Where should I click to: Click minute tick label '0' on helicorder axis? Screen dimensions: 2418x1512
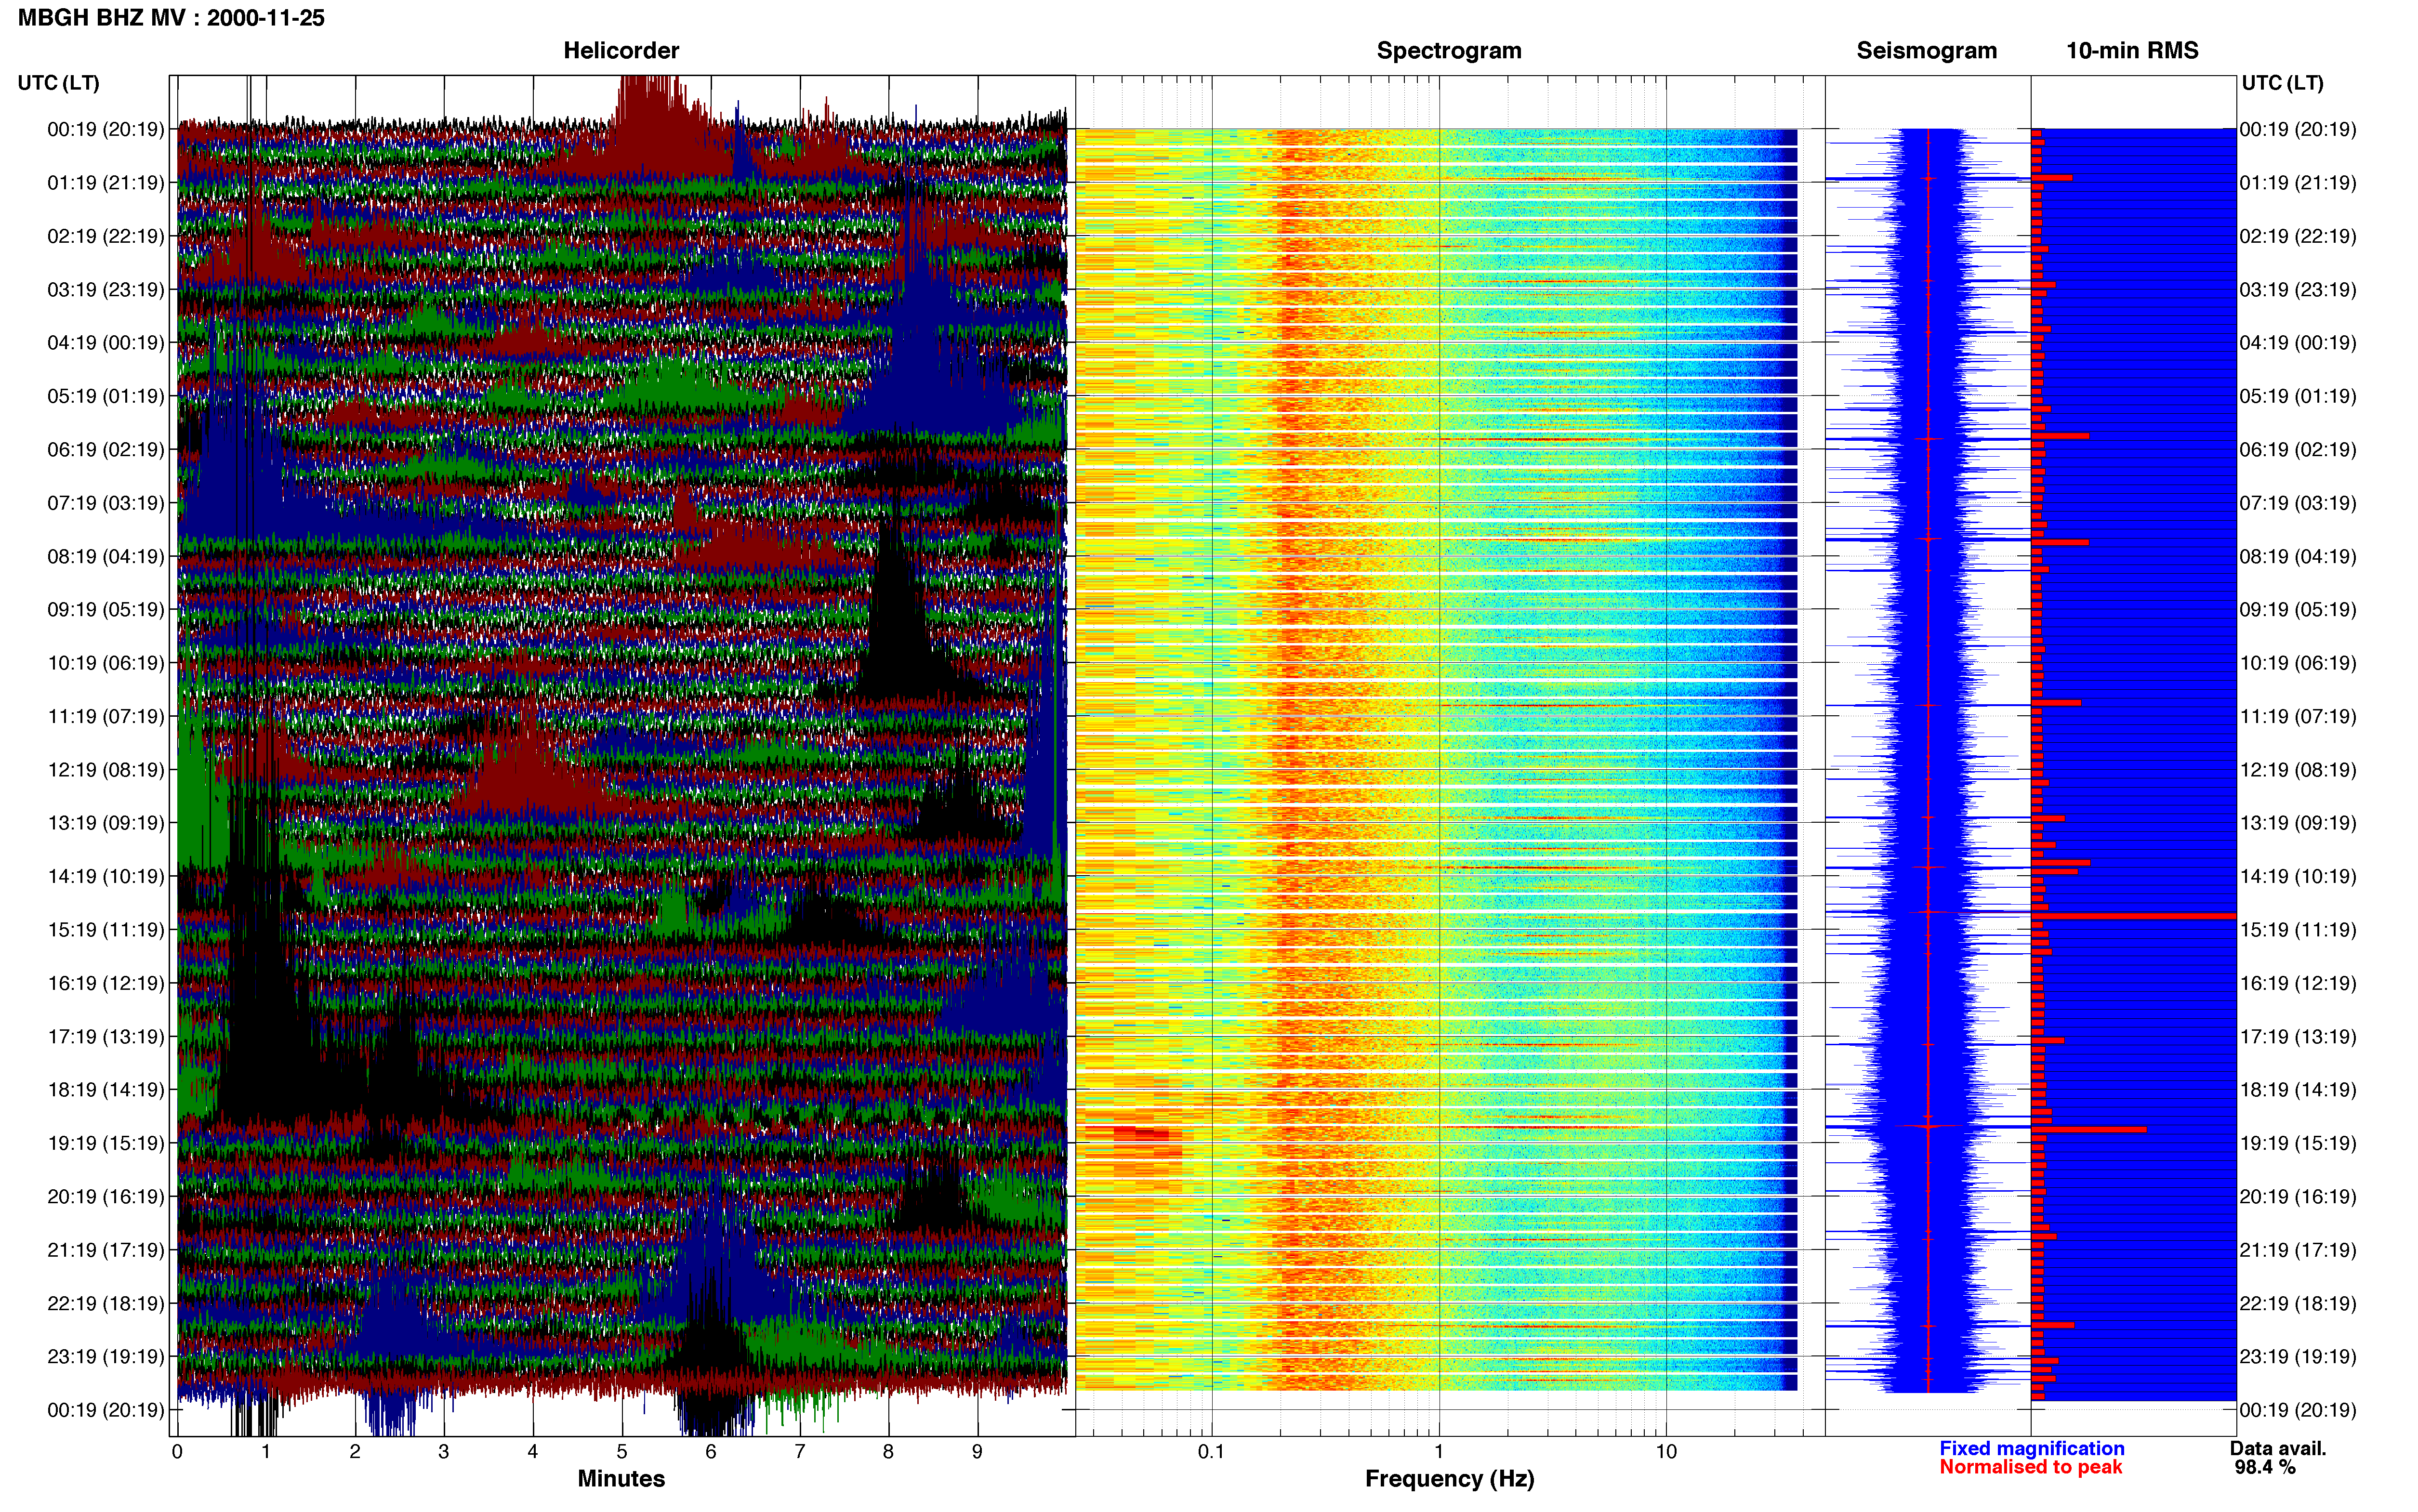point(177,1452)
